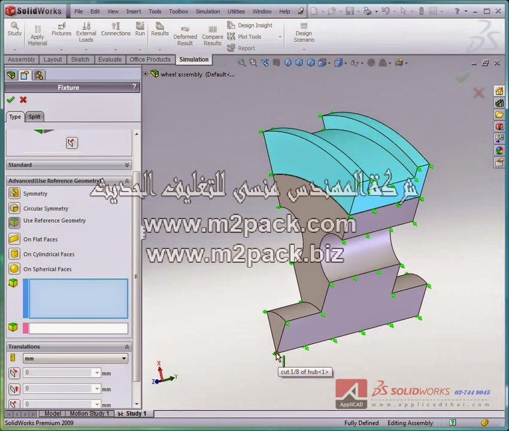This screenshot has width=509, height=431.
Task: Run the simulation study
Action: coord(140,29)
